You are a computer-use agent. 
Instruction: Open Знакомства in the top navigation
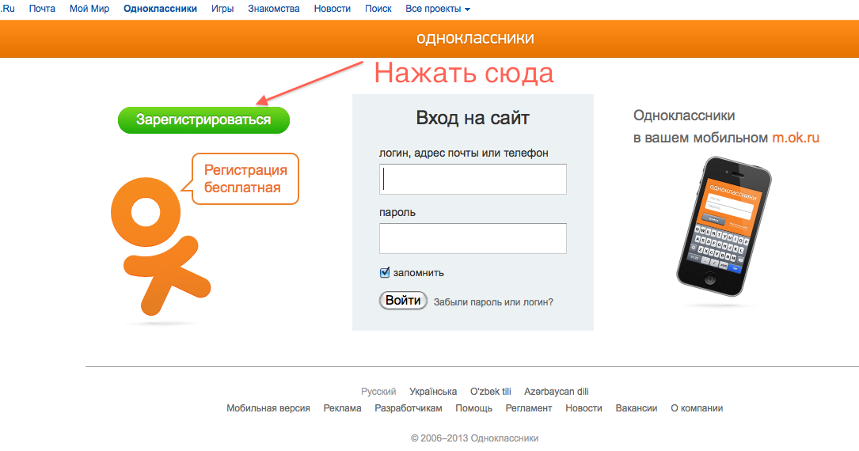273,9
